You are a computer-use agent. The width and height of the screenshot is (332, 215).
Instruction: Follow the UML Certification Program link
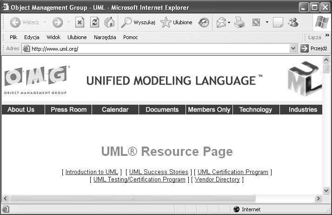233,172
